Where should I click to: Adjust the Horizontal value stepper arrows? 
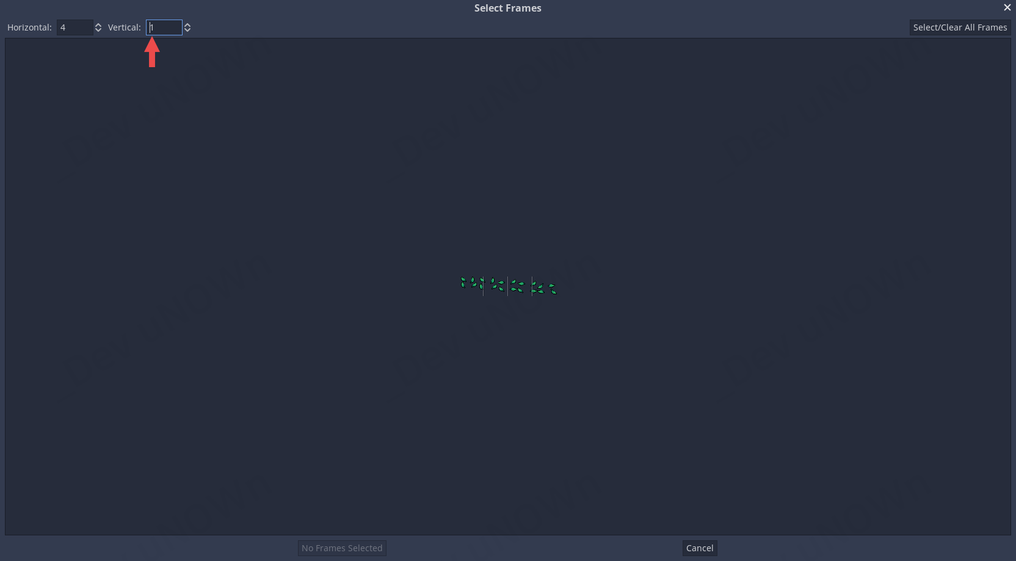pos(98,27)
